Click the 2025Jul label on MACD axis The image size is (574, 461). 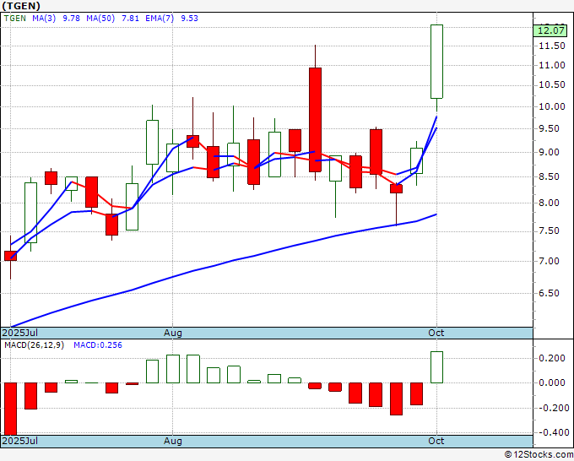click(20, 441)
